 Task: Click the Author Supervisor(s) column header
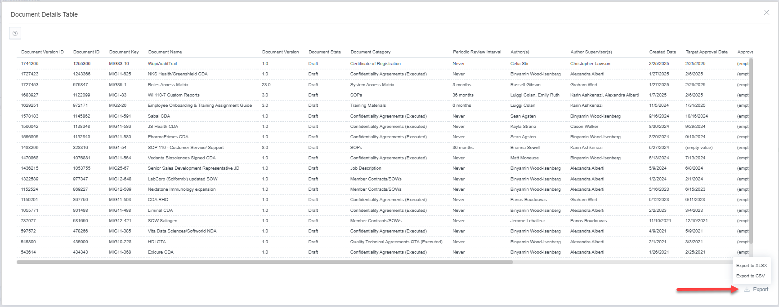tap(591, 52)
